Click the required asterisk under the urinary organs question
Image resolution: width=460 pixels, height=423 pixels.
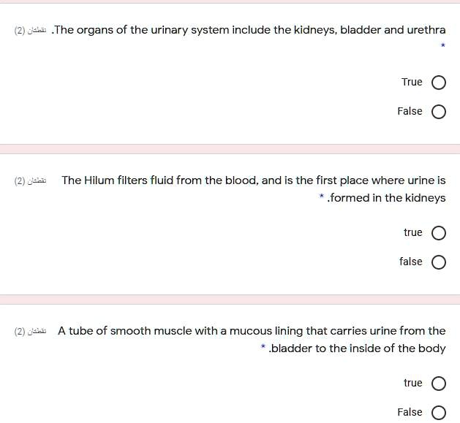coord(442,47)
